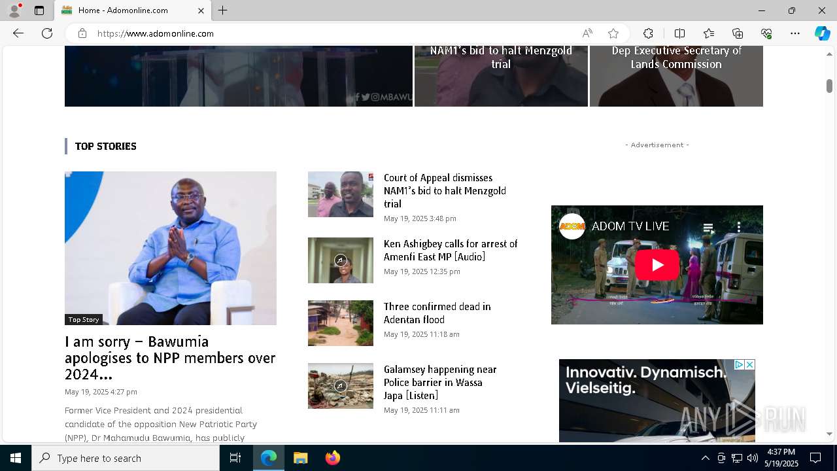The height and width of the screenshot is (471, 837).
Task: Open browser Extensions menu
Action: [648, 33]
